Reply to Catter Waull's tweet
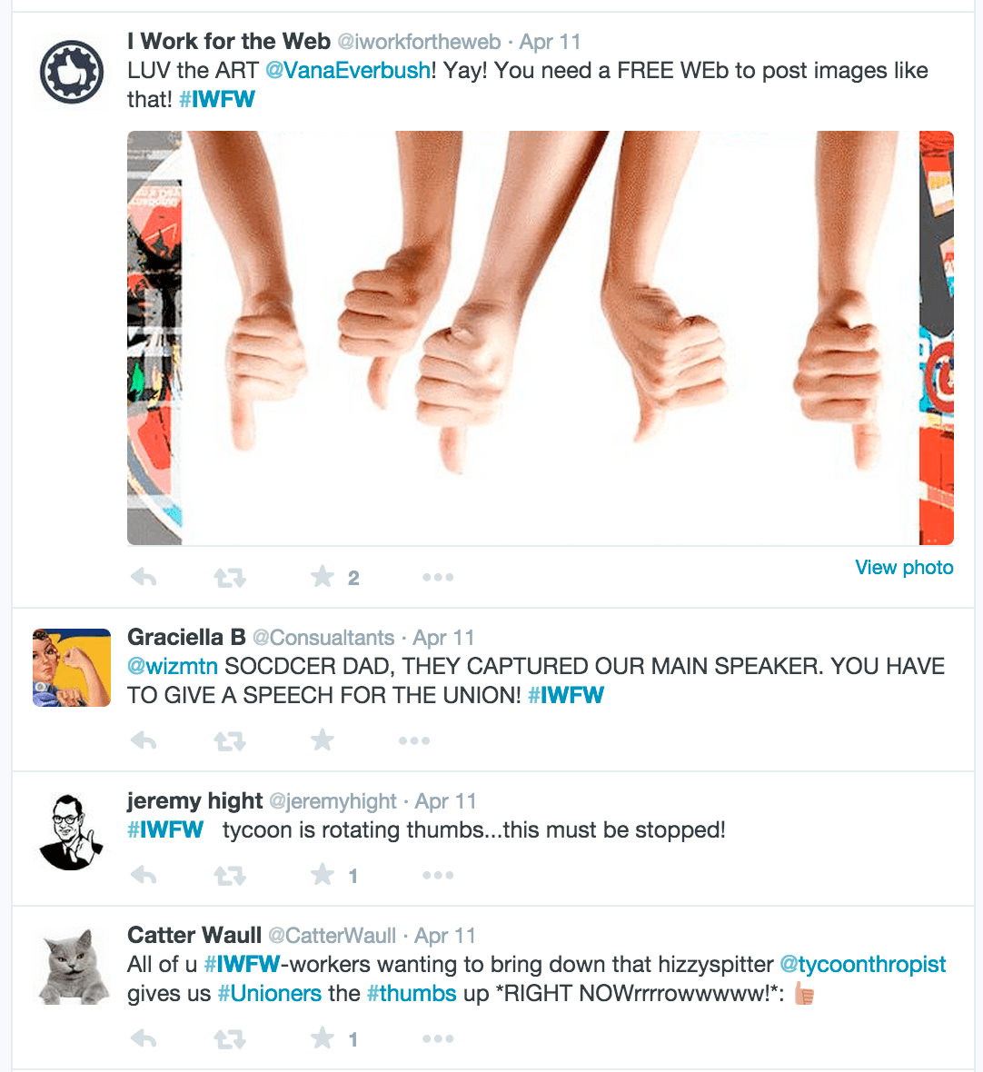Image resolution: width=983 pixels, height=1072 pixels. (144, 1039)
